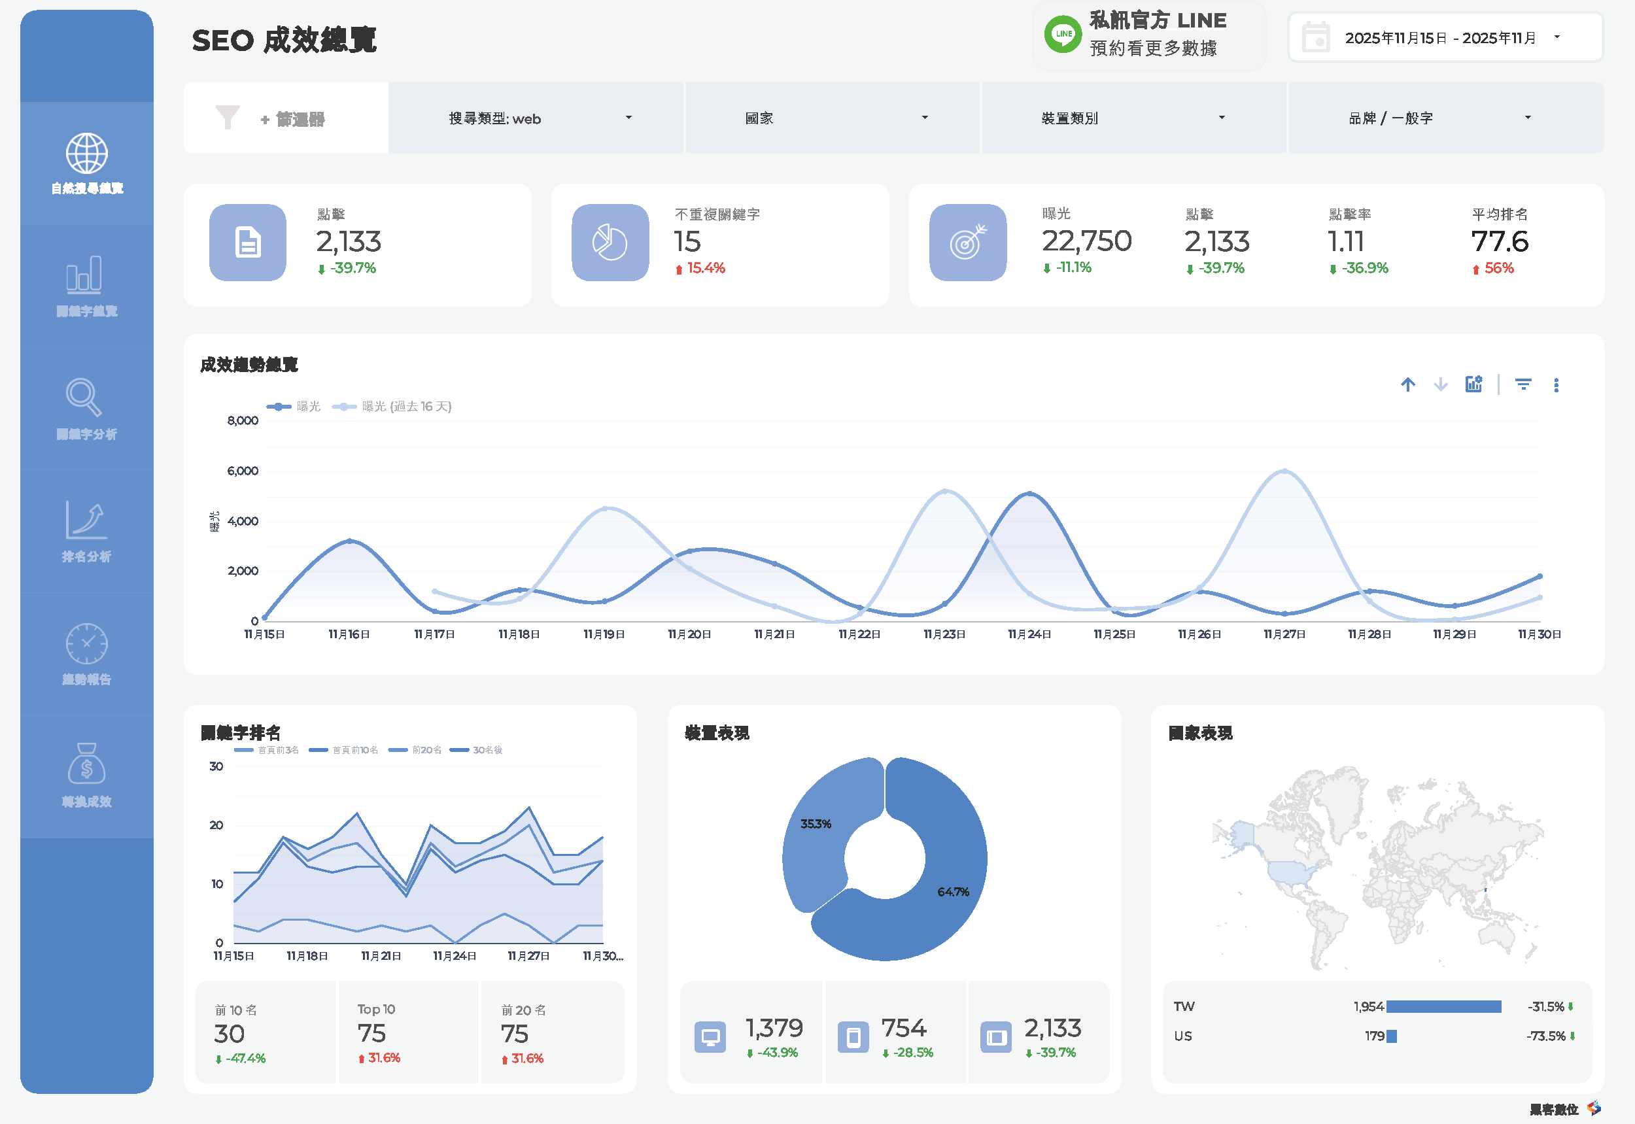1635x1124 pixels.
Task: Switch to the + 篩選器 filter tab
Action: [x=293, y=118]
